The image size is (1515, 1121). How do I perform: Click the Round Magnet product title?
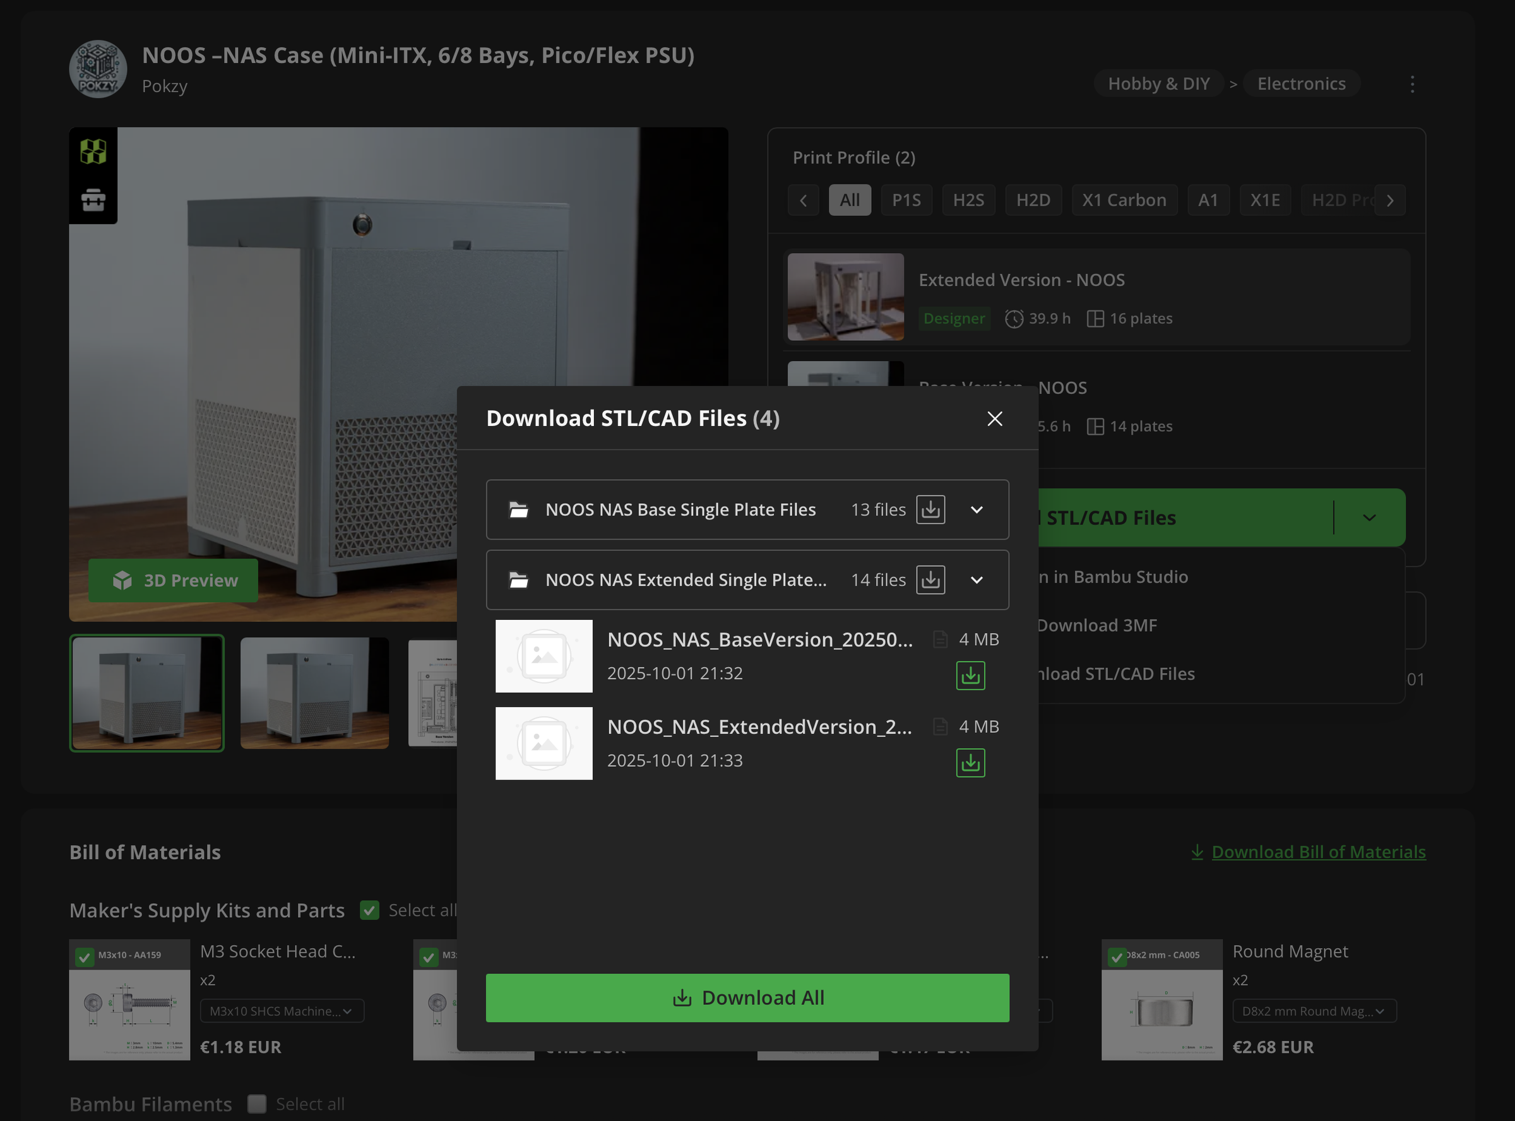pyautogui.click(x=1290, y=951)
